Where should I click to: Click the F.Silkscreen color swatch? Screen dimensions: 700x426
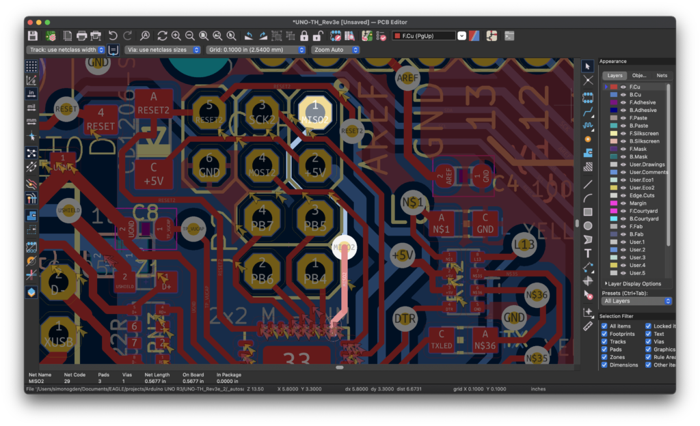click(x=614, y=134)
